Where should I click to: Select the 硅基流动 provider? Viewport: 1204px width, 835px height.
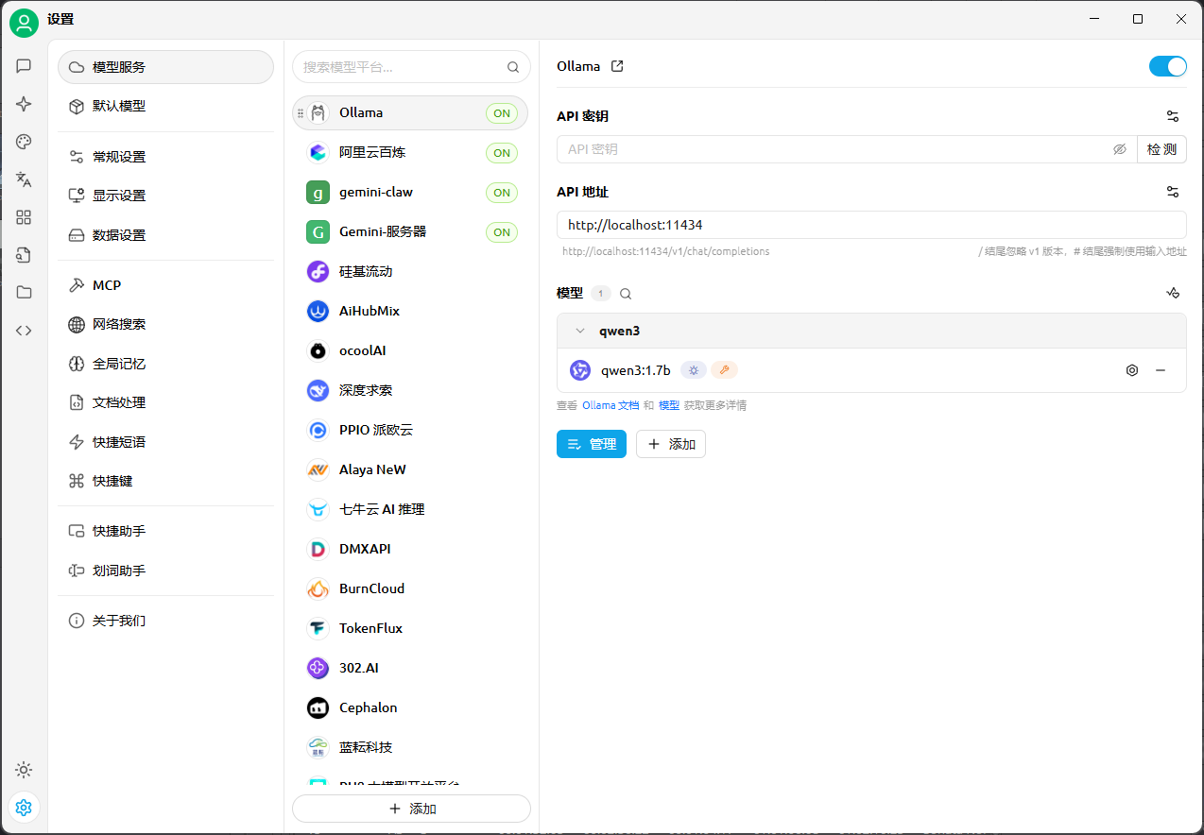click(x=410, y=271)
